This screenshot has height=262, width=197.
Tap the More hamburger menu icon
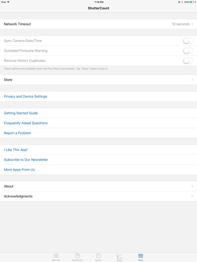point(141,256)
